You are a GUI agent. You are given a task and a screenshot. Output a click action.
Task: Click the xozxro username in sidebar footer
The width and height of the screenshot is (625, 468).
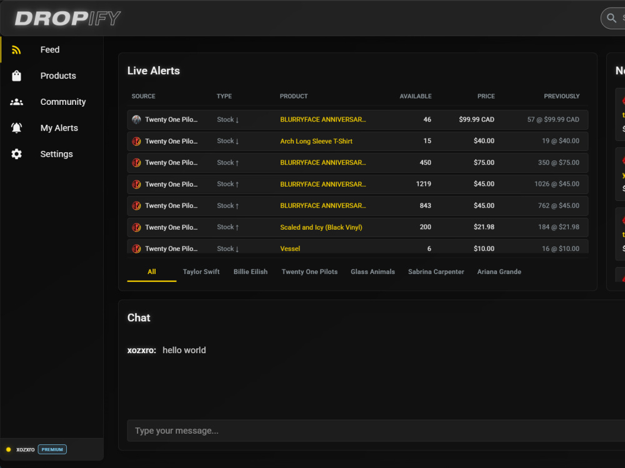(26, 449)
